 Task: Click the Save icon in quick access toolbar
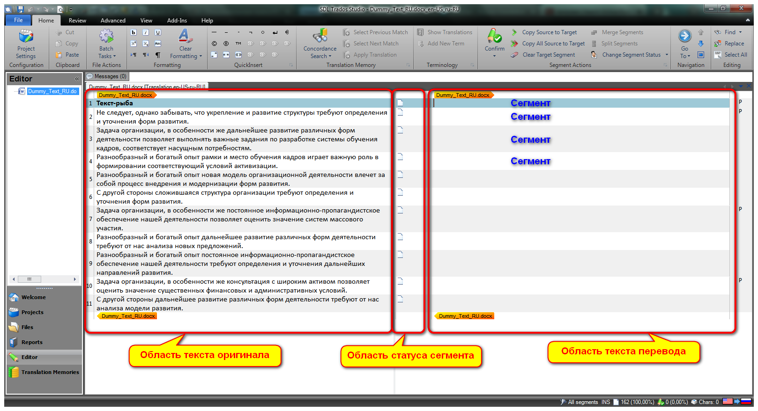click(21, 9)
